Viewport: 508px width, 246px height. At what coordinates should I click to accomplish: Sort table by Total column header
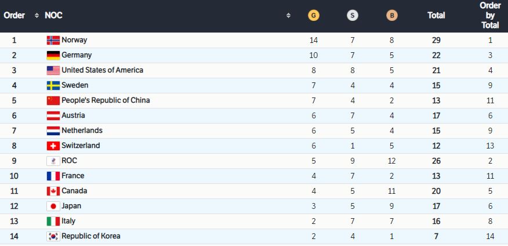coord(436,16)
